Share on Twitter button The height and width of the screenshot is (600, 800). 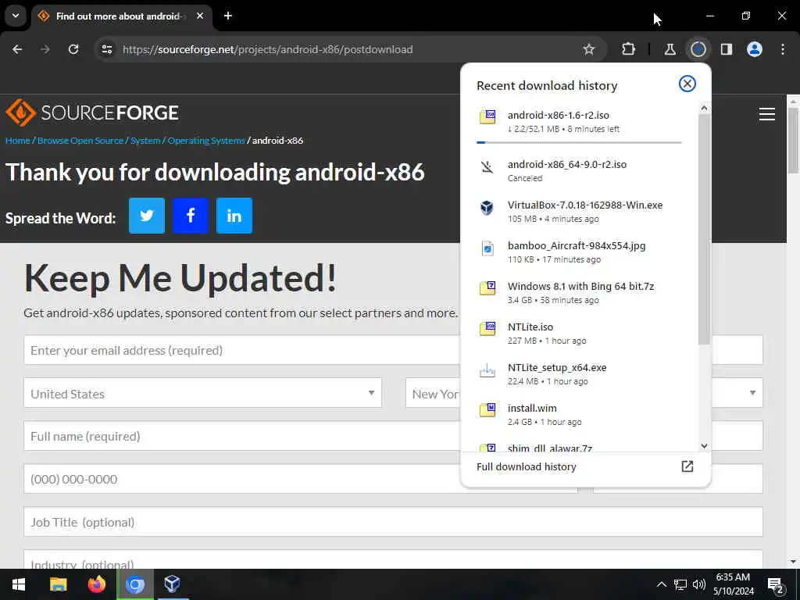coord(147,216)
